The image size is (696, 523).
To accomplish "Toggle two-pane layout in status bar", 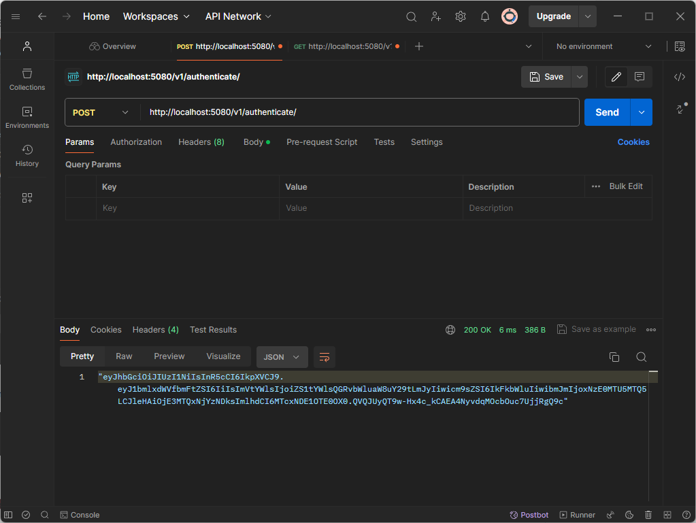I will pos(667,515).
